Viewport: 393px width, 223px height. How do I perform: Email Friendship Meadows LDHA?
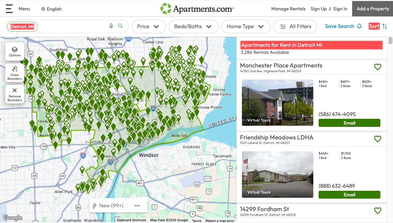pos(349,195)
